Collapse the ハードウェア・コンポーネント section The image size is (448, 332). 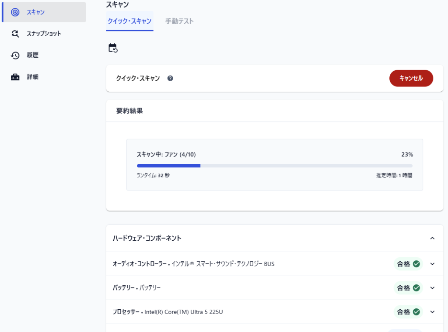coord(432,239)
